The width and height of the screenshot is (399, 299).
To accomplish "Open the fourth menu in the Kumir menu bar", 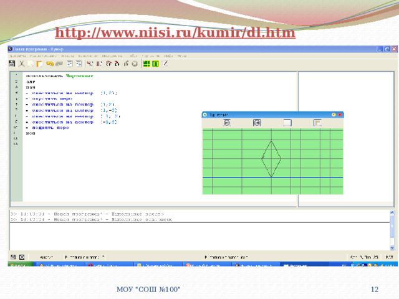I will [88, 55].
